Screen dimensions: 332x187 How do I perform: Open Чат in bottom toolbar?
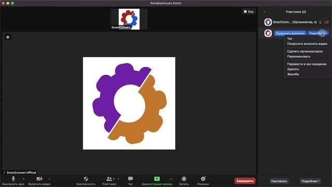point(130,181)
